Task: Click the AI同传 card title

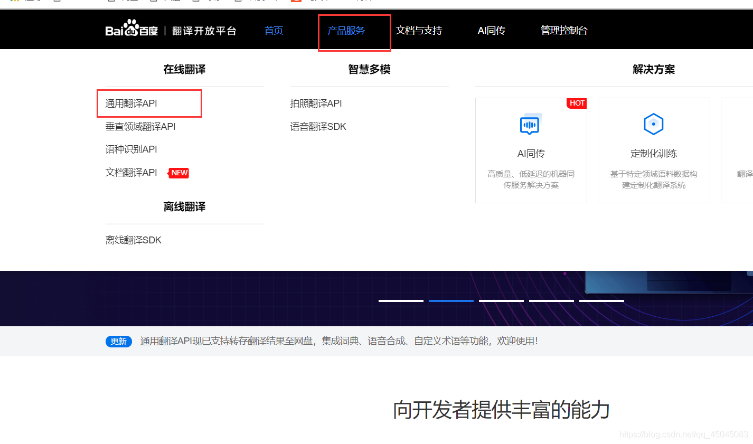Action: [531, 153]
